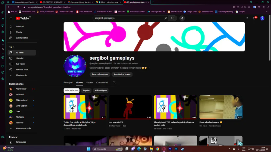Click the taskbar Búsqueda search box
Image resolution: width=271 pixels, height=152 pixels.
[x=108, y=149]
